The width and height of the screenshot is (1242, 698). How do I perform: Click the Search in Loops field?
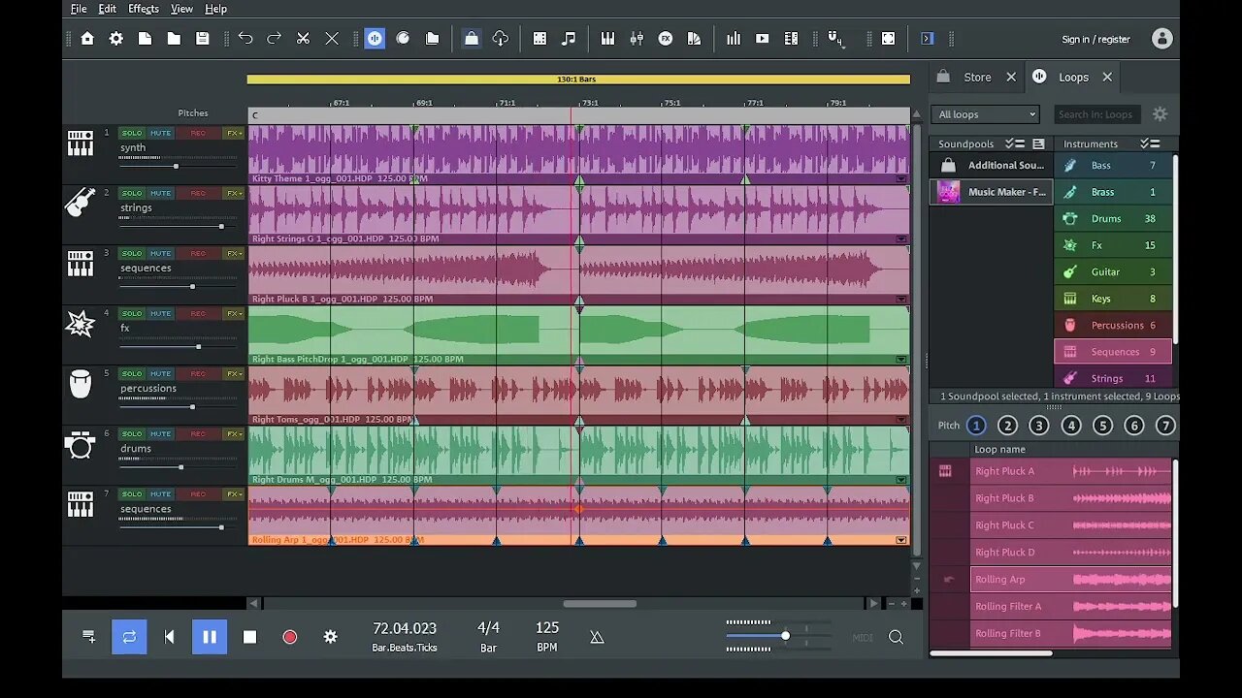(x=1096, y=114)
